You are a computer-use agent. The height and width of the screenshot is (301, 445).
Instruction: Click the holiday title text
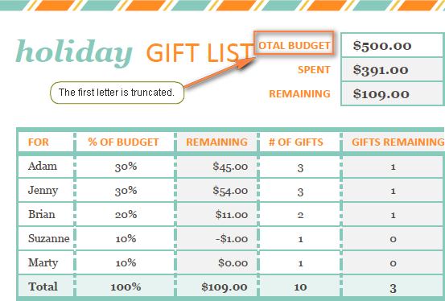74,52
